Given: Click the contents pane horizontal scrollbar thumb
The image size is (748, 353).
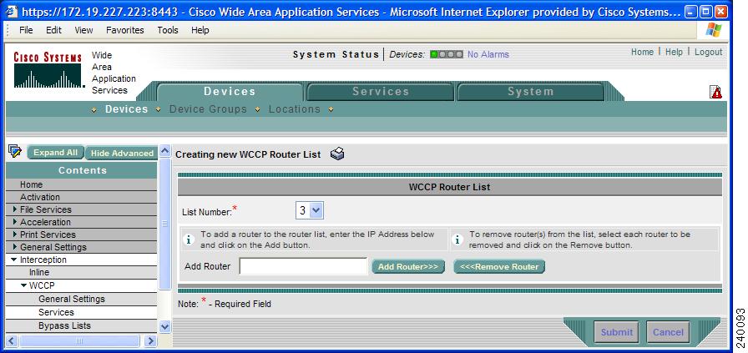Looking at the screenshot, I should click(79, 340).
